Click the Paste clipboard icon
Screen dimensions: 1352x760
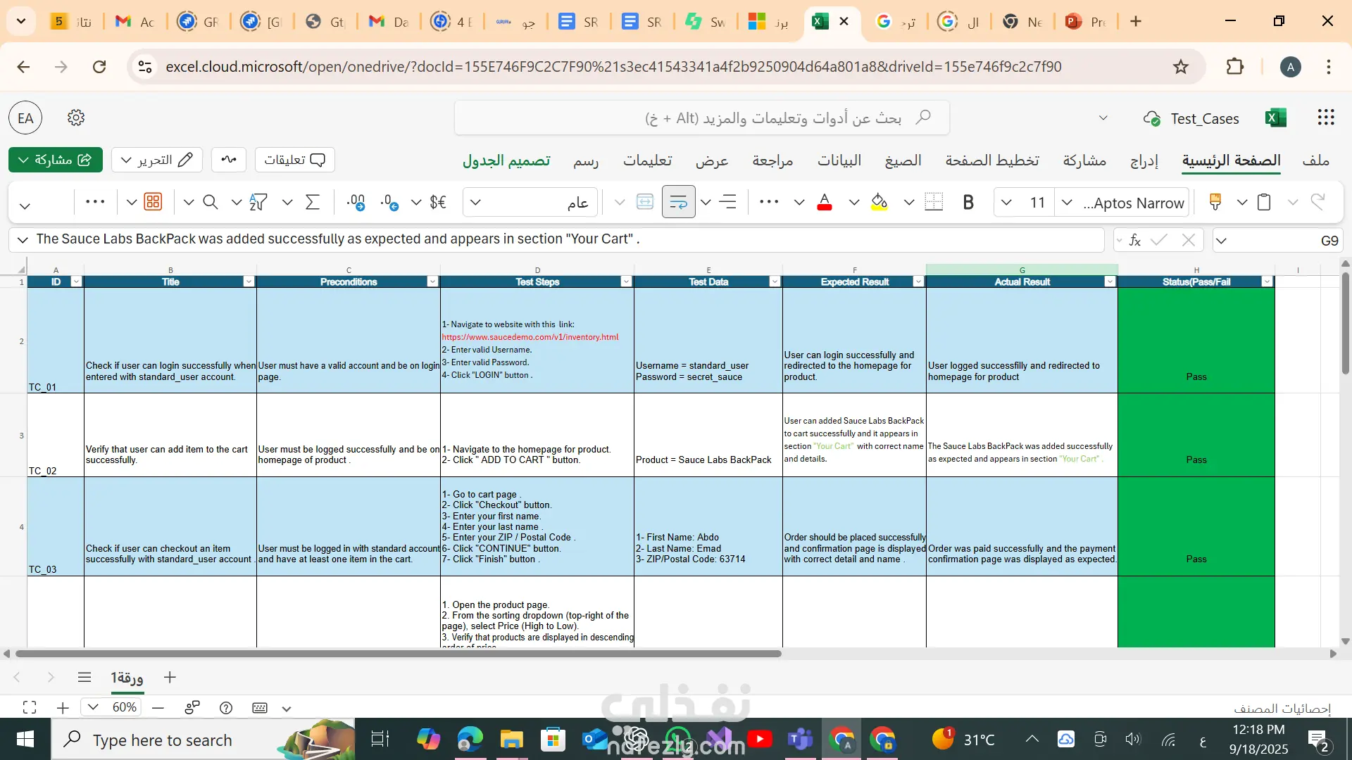click(x=1264, y=203)
